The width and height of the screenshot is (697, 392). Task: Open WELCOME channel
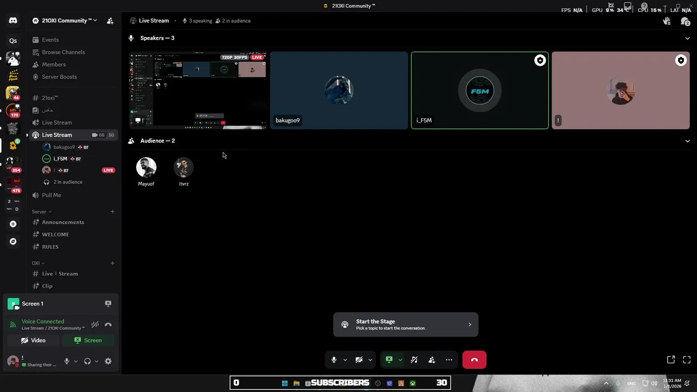pos(72,235)
